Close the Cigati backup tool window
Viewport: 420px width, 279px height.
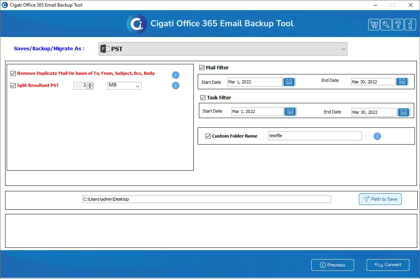(x=410, y=5)
